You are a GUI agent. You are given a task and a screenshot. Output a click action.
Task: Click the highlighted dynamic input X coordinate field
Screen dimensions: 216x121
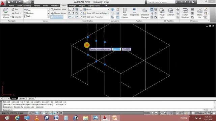tap(116, 49)
